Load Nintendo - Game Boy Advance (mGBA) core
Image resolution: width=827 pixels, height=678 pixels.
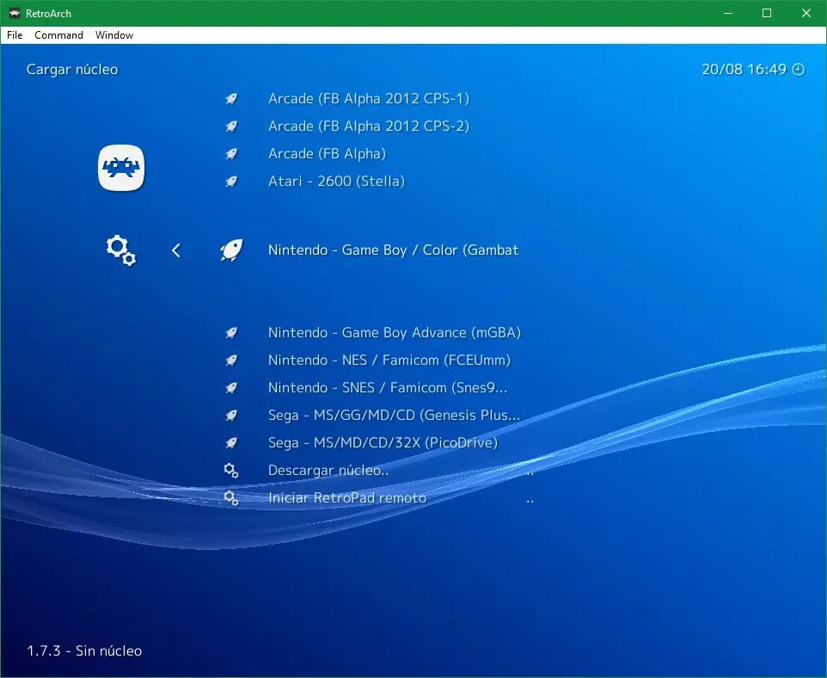pyautogui.click(x=395, y=333)
